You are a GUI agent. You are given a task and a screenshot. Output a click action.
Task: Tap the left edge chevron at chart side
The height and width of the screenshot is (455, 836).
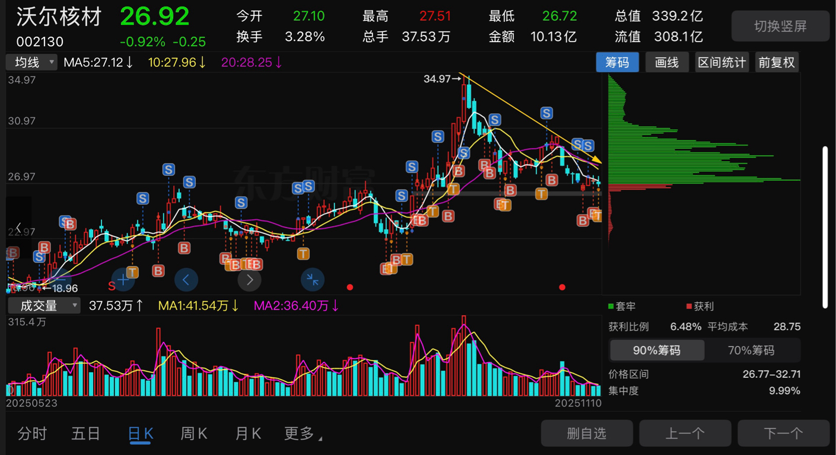(x=18, y=227)
